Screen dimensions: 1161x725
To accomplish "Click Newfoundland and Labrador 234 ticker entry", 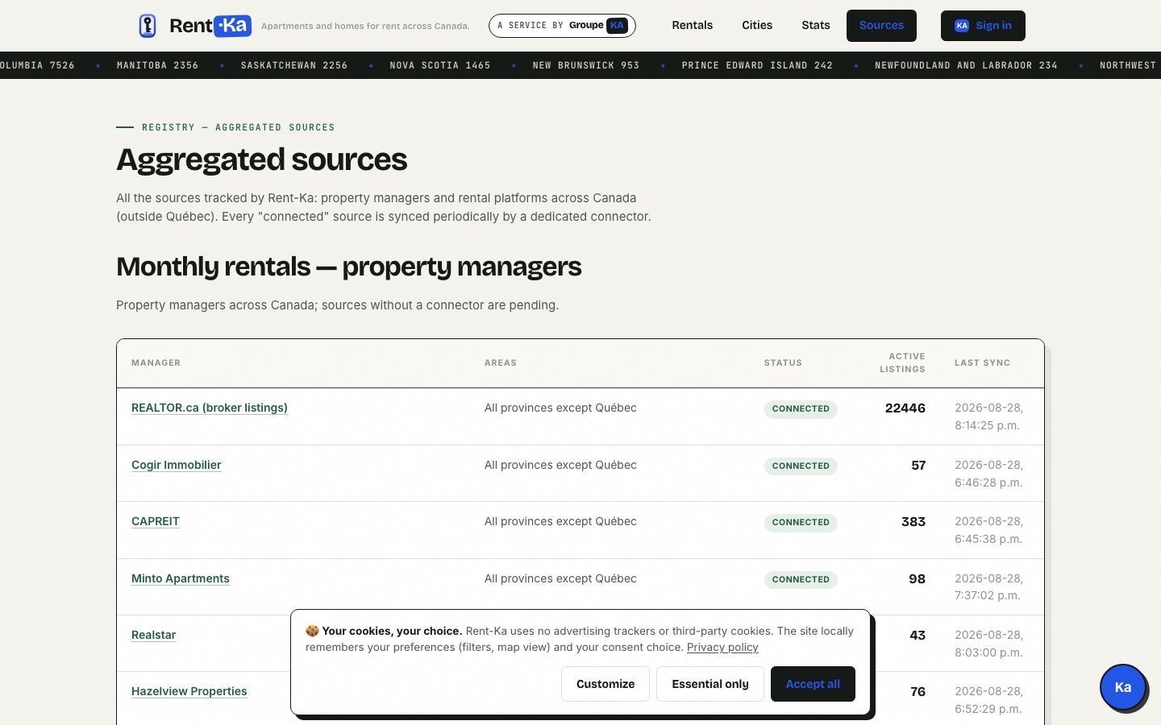I will [x=966, y=65].
